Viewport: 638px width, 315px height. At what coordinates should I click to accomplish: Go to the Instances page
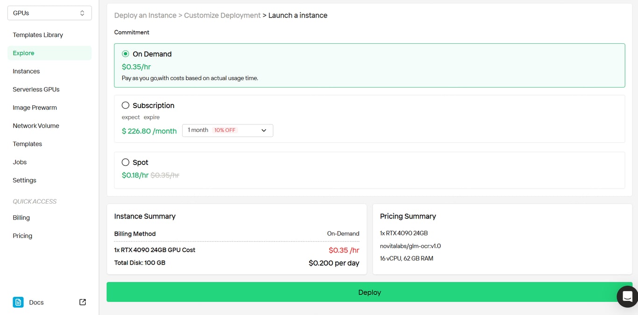tap(26, 71)
